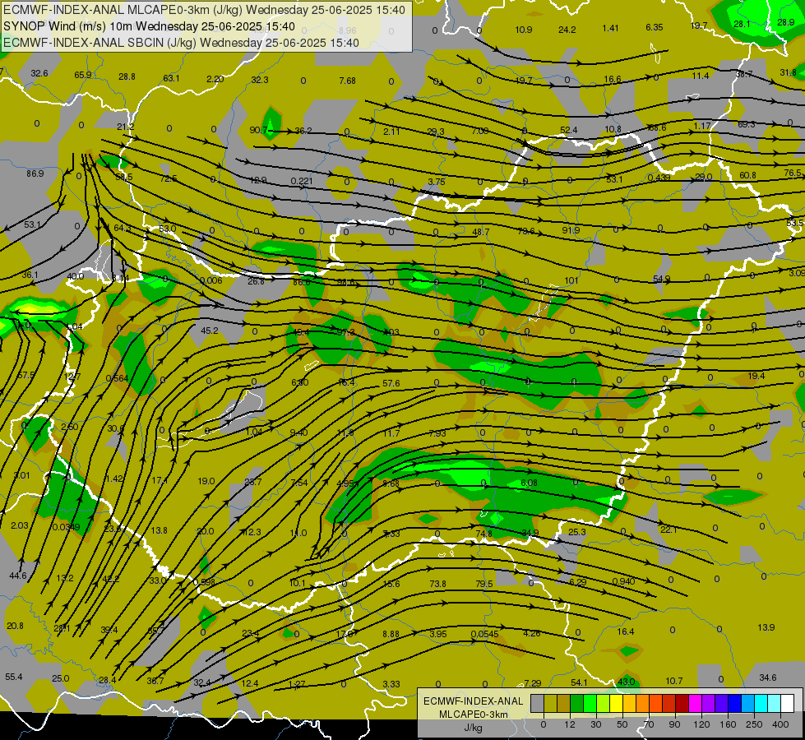Click the gray swatch in the MLCAPE legend
The width and height of the screenshot is (805, 740).
pos(537,703)
